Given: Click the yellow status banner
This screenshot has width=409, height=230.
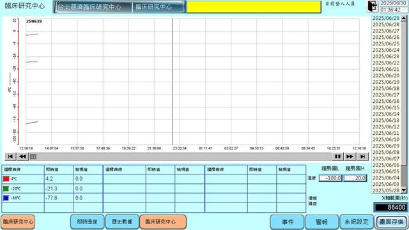Looking at the screenshot, I should (254, 7).
